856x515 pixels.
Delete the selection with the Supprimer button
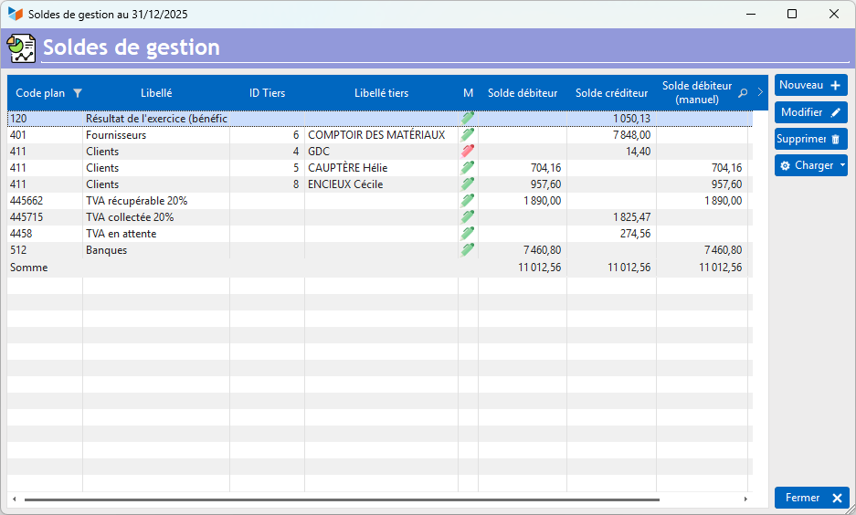click(810, 139)
